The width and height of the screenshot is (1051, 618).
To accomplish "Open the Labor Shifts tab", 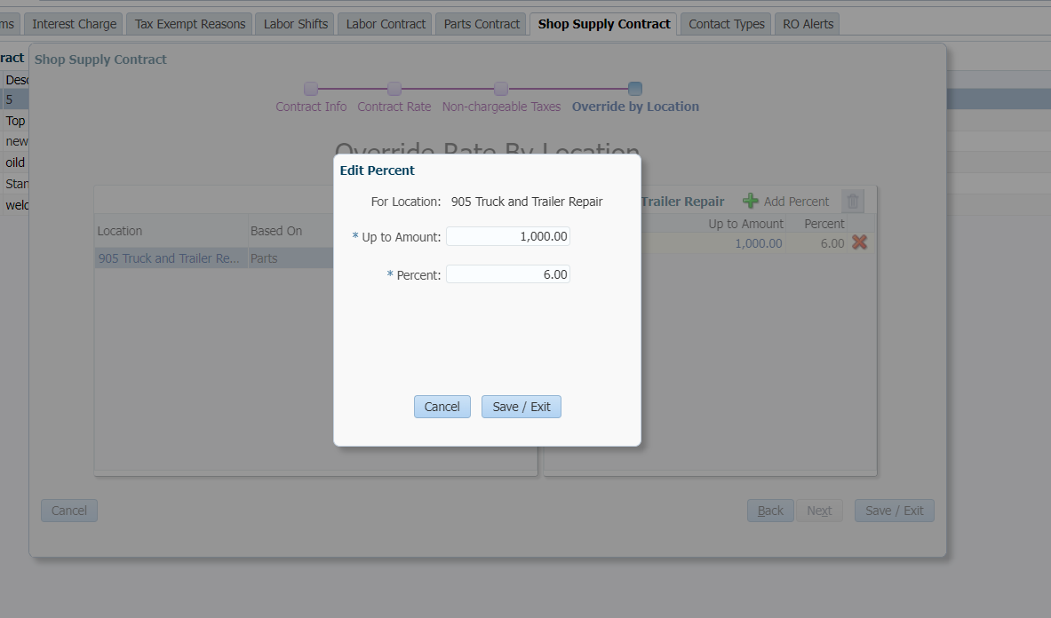I will coord(296,24).
